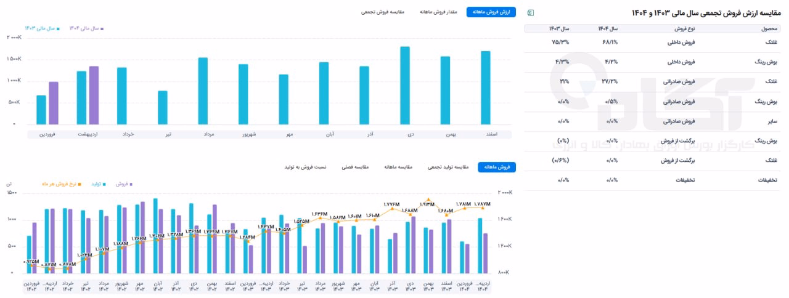Select the سایر product row label
Image resolution: width=789 pixels, height=298 pixels.
pyautogui.click(x=772, y=121)
